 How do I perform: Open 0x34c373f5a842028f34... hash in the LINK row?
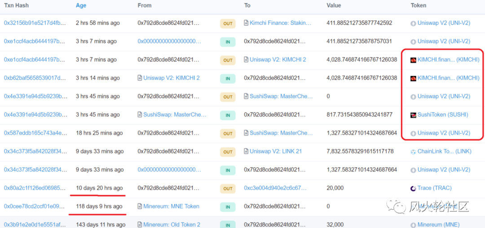click(35, 151)
